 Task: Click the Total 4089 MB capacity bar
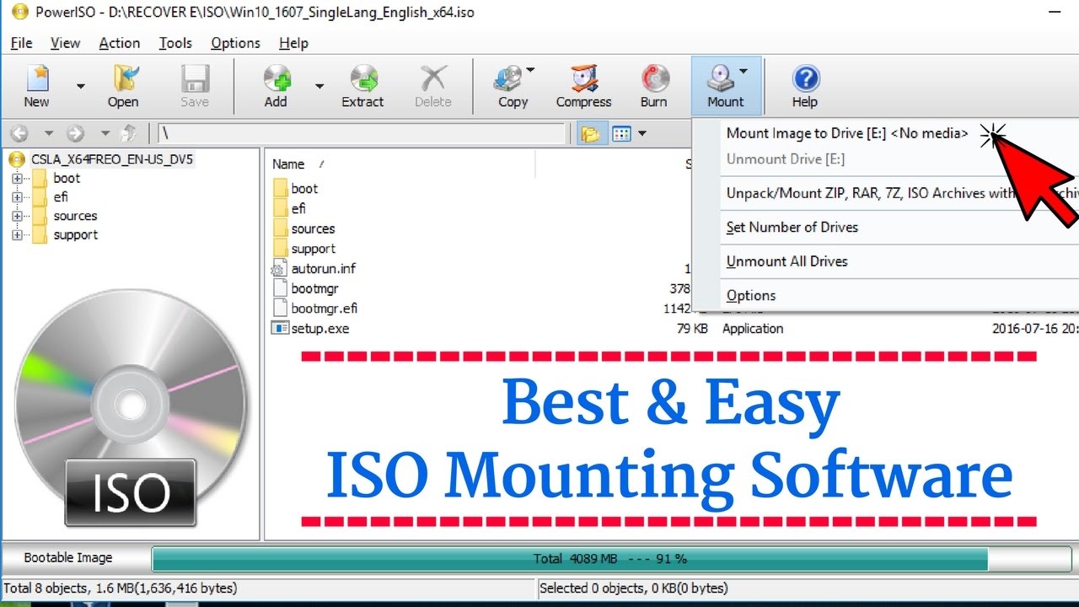pos(610,559)
